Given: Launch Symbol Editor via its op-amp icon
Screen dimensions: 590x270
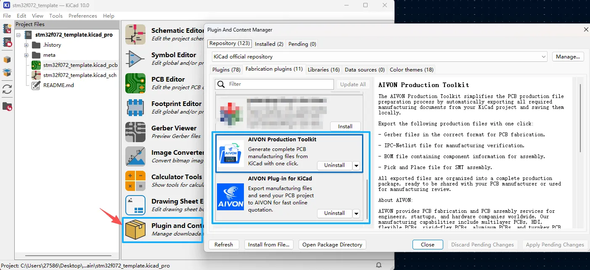Looking at the screenshot, I should [x=135, y=59].
